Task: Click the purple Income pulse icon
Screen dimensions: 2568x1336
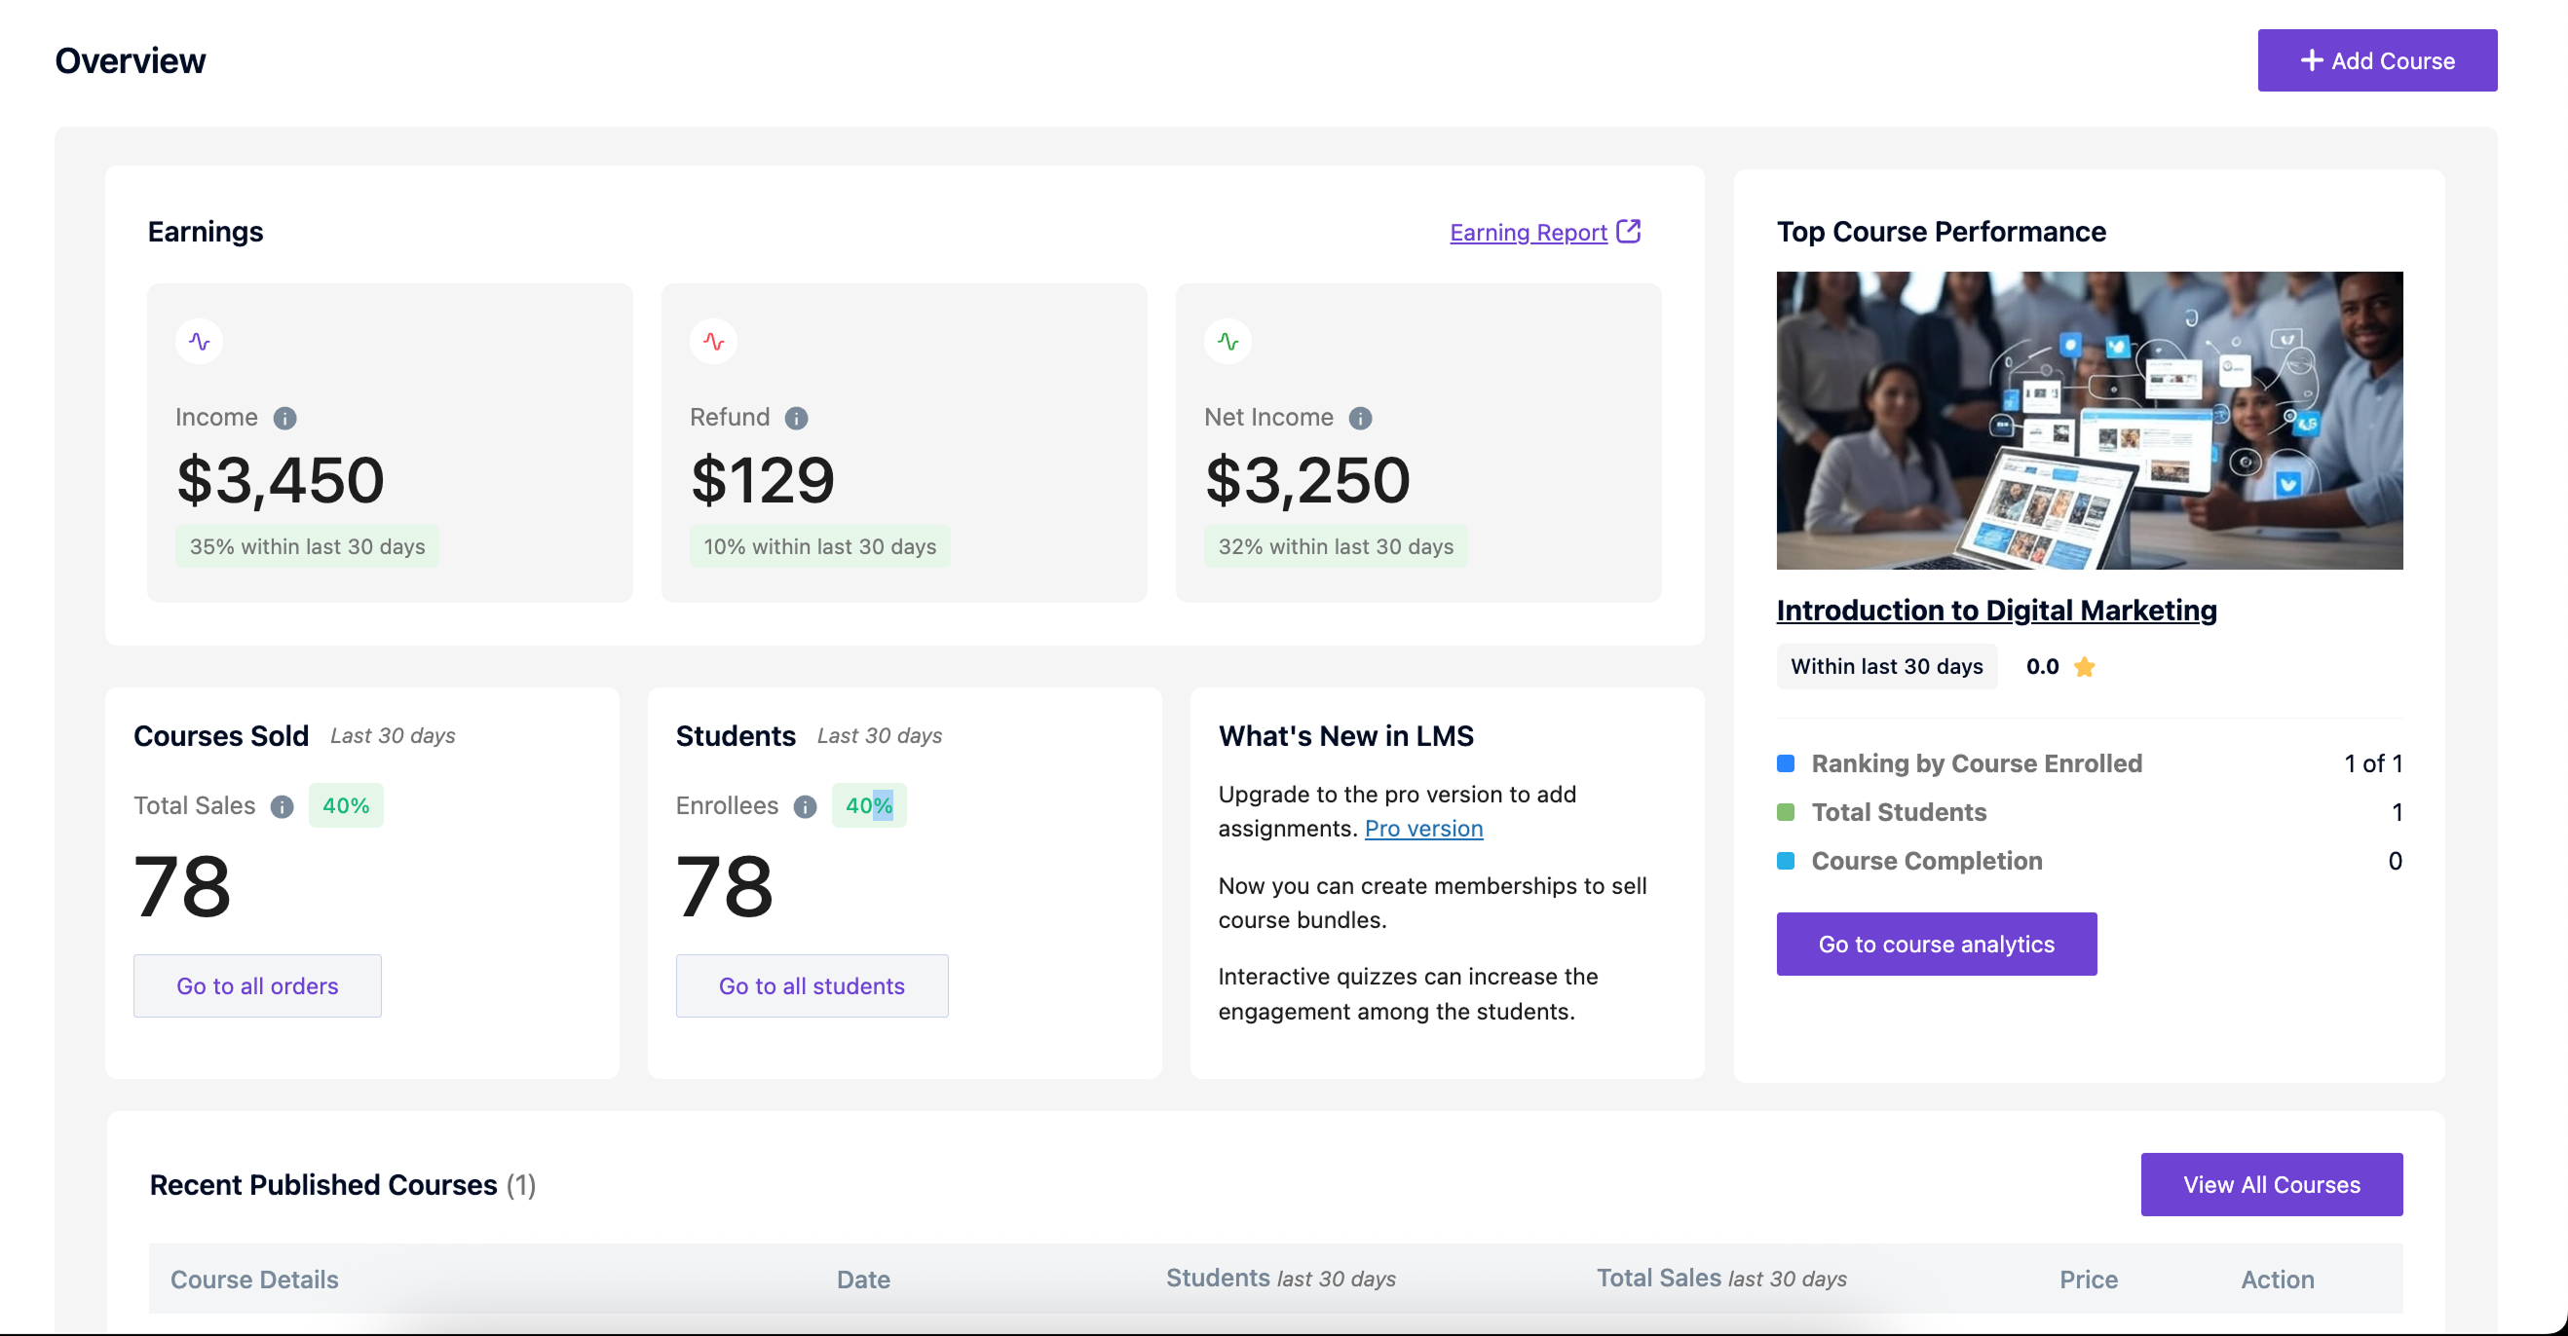Action: pos(200,342)
